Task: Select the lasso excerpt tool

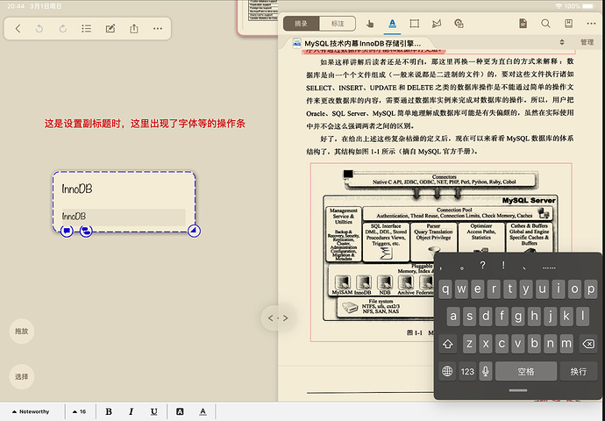Action: point(437,24)
